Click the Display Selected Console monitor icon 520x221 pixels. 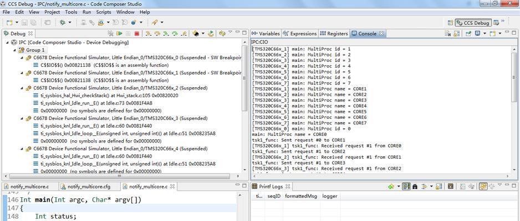(x=477, y=33)
